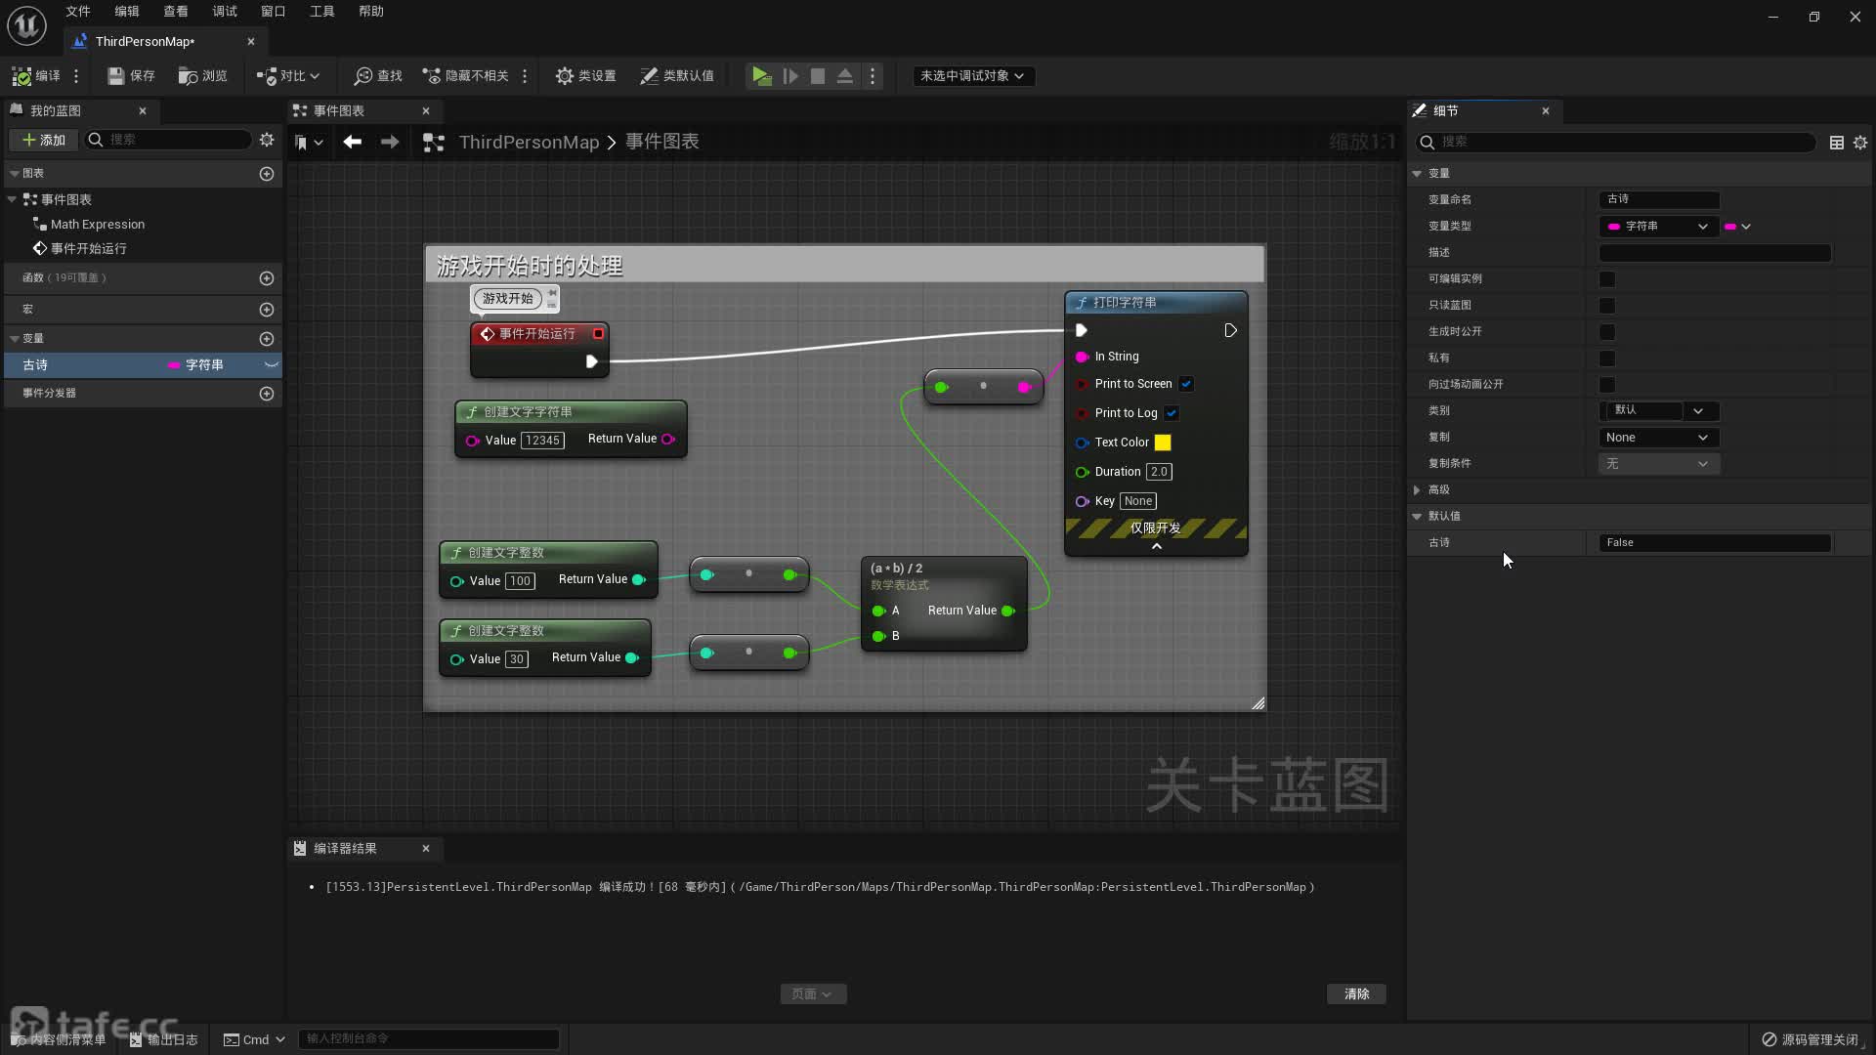
Task: Open container type dropdown beside variable type
Action: click(x=1738, y=227)
